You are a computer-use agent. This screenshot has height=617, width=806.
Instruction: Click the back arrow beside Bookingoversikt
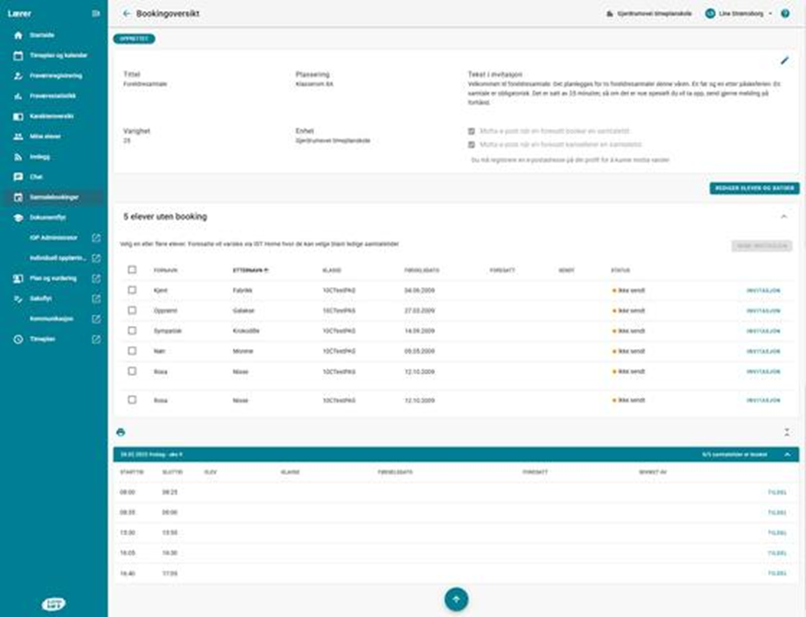point(126,14)
